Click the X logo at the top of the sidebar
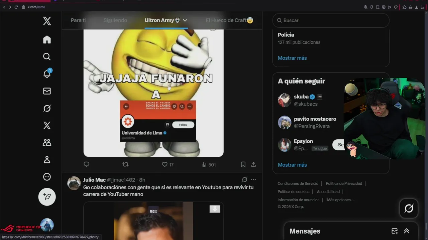Screen dimensions: 428x240 point(47,21)
